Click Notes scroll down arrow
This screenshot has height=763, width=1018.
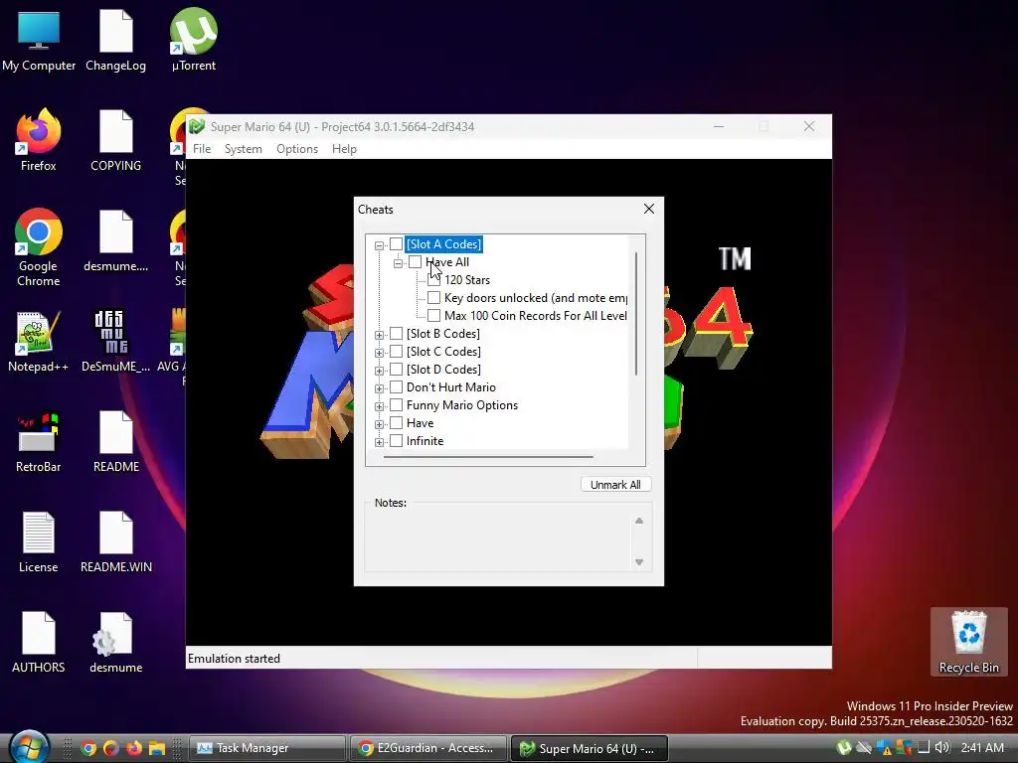(639, 562)
